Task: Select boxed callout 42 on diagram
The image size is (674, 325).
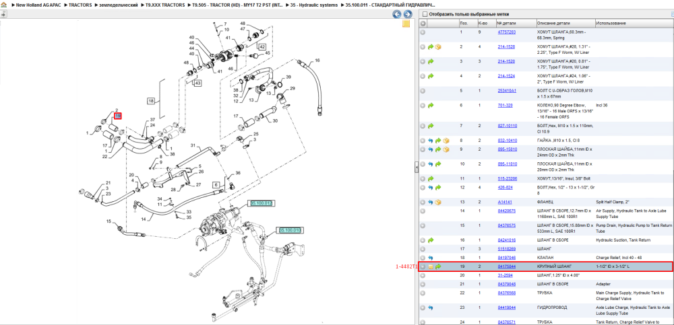Action: [262, 46]
